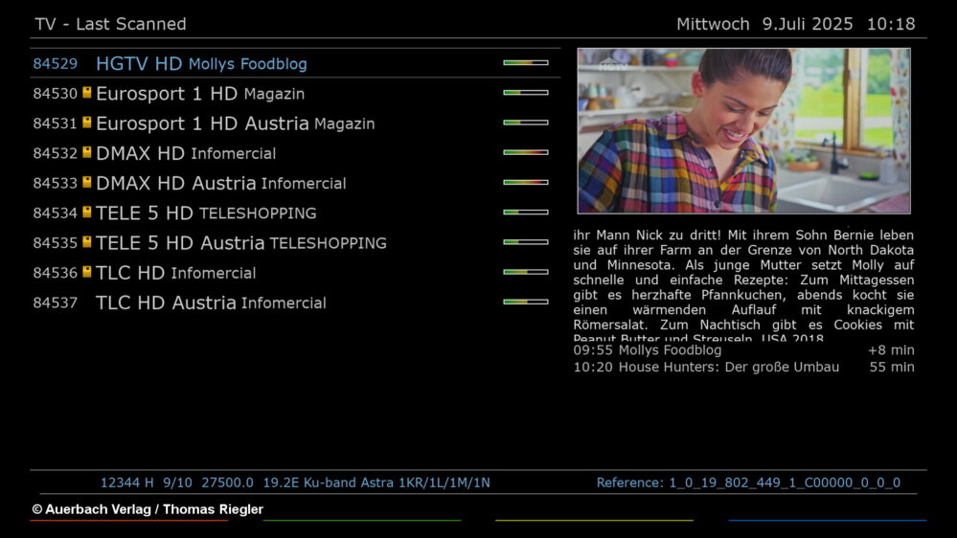Click the blue colour key bar
The width and height of the screenshot is (957, 538).
coord(828,521)
